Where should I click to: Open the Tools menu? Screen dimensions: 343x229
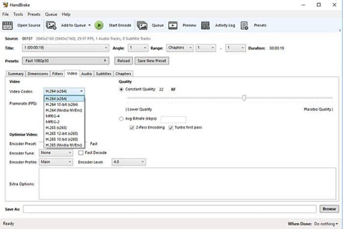18,14
